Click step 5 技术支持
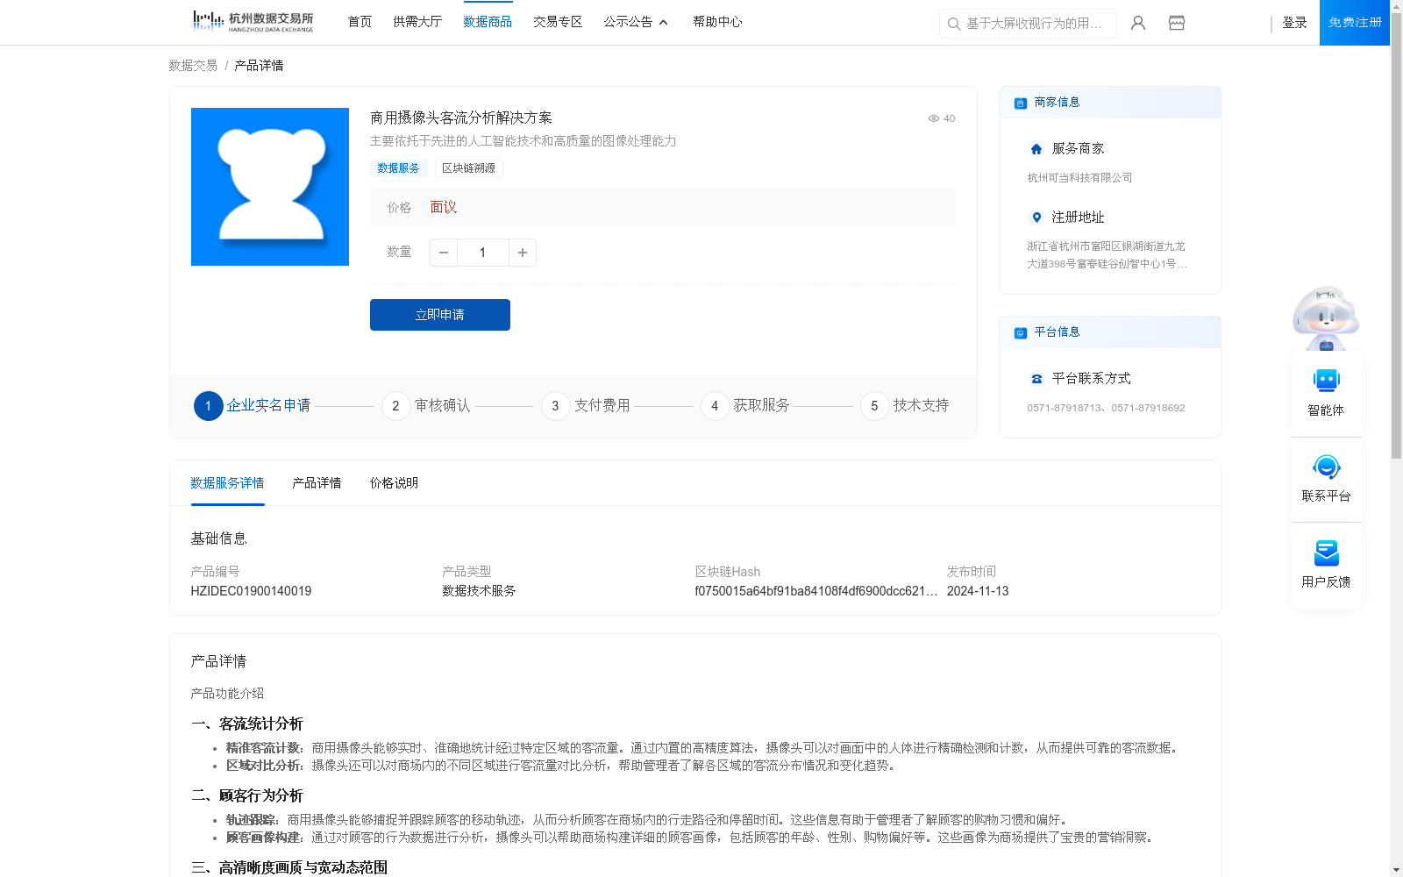The width and height of the screenshot is (1403, 877). pyautogui.click(x=905, y=405)
